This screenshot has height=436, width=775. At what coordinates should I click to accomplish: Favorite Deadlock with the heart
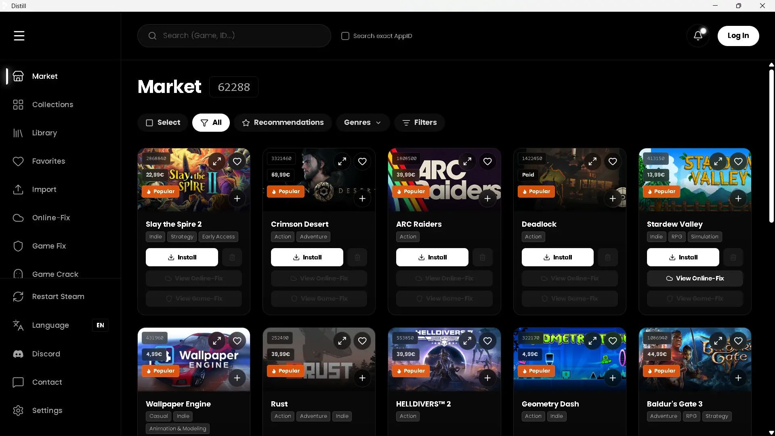tap(613, 162)
